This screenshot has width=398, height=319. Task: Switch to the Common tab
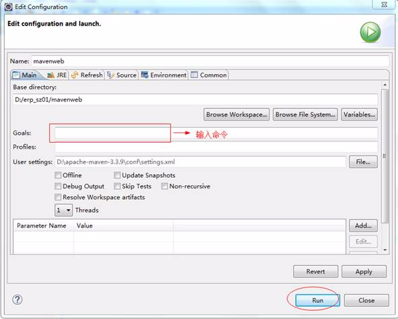pyautogui.click(x=208, y=75)
